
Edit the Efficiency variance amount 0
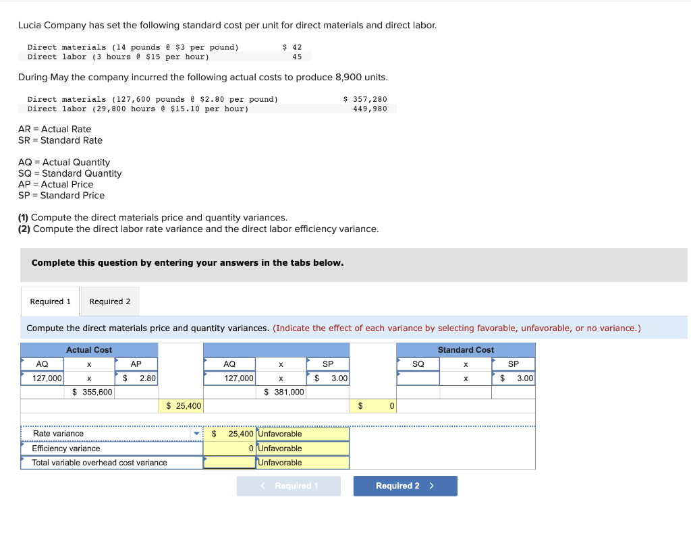[x=229, y=449]
